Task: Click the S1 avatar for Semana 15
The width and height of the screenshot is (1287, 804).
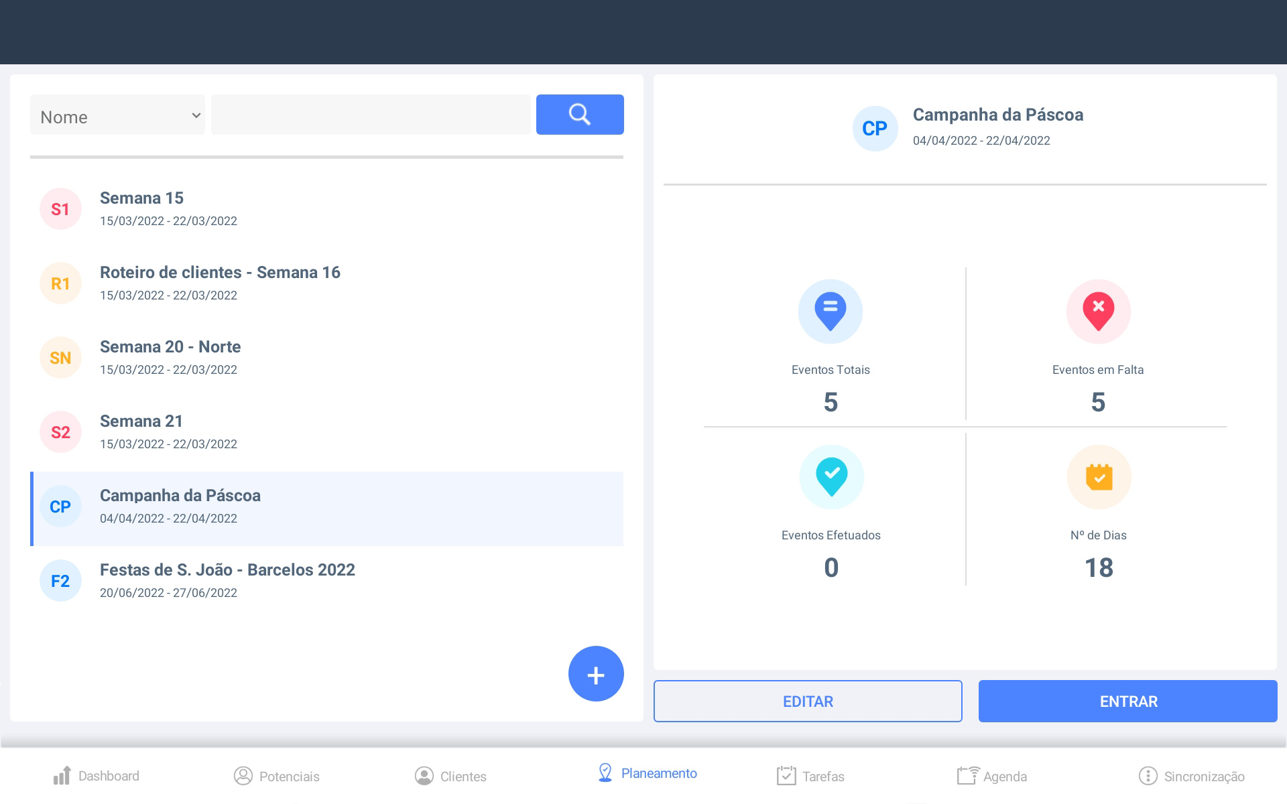Action: [60, 209]
